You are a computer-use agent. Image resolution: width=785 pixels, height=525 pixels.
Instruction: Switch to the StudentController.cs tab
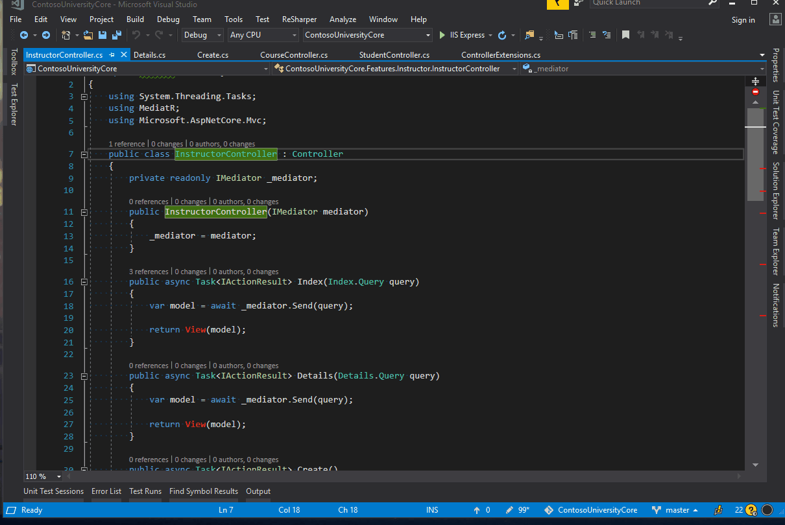pos(394,55)
